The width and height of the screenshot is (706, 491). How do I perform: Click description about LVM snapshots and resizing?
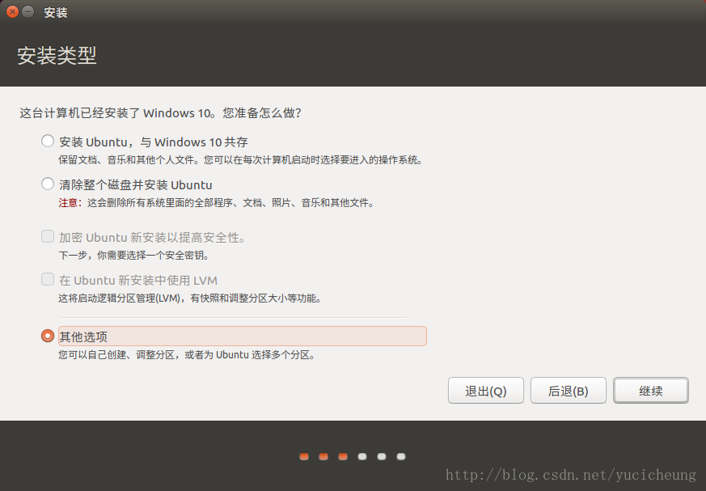point(189,298)
